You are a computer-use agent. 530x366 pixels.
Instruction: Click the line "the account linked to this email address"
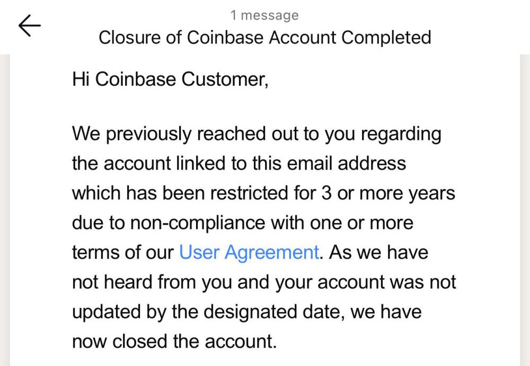(x=240, y=163)
